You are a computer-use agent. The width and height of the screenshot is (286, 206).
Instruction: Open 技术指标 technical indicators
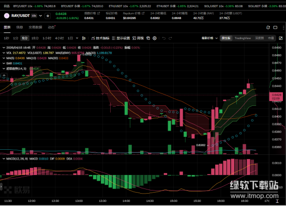(x=100, y=38)
